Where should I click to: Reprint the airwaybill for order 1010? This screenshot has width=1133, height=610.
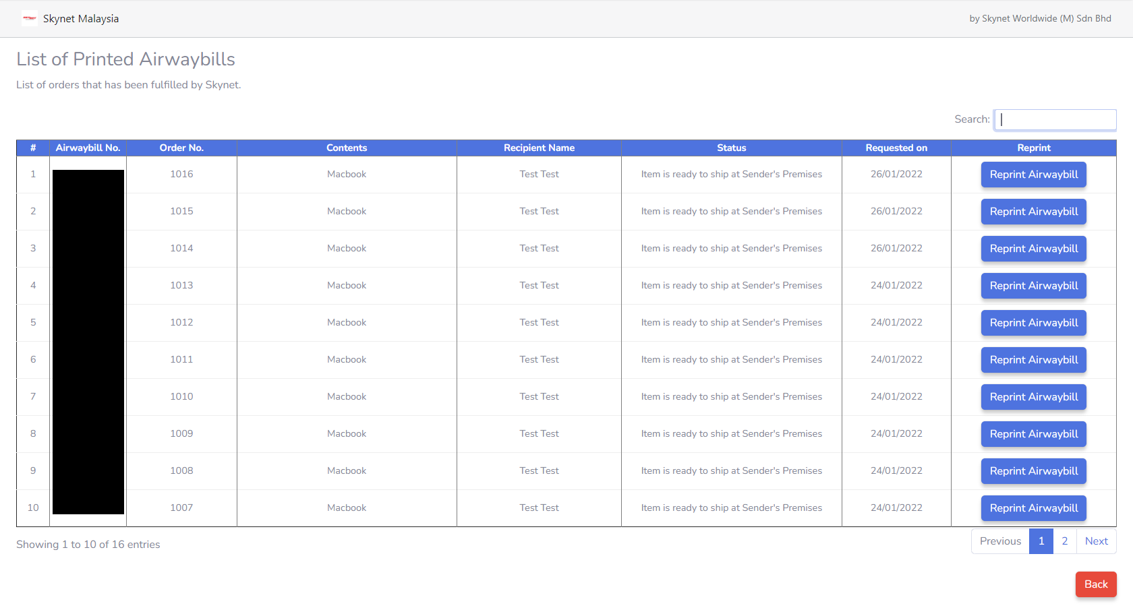pyautogui.click(x=1033, y=396)
